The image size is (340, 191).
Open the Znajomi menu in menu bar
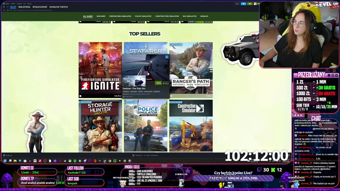(x=19, y=4)
